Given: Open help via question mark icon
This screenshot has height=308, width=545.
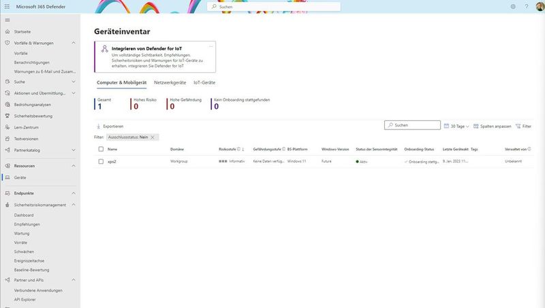Looking at the screenshot, I should coord(527,7).
